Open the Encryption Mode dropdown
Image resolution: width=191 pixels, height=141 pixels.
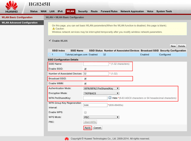click(101, 93)
